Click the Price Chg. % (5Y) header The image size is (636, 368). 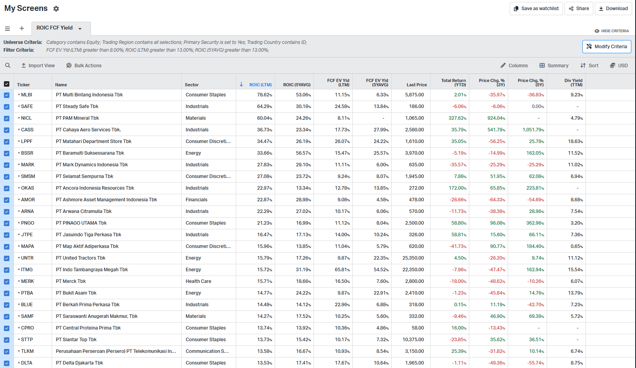[x=531, y=82]
